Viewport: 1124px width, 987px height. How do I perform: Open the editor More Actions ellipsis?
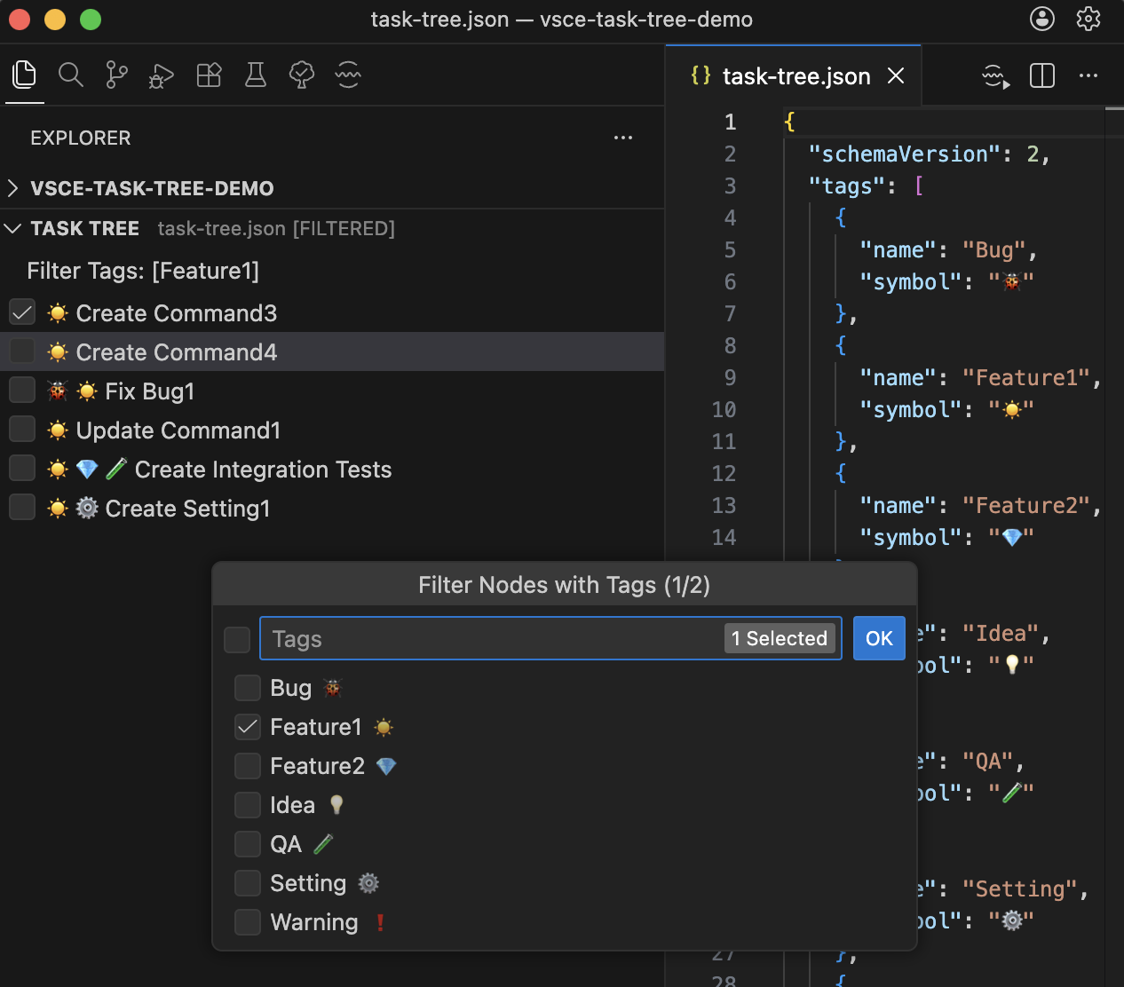tap(1088, 76)
